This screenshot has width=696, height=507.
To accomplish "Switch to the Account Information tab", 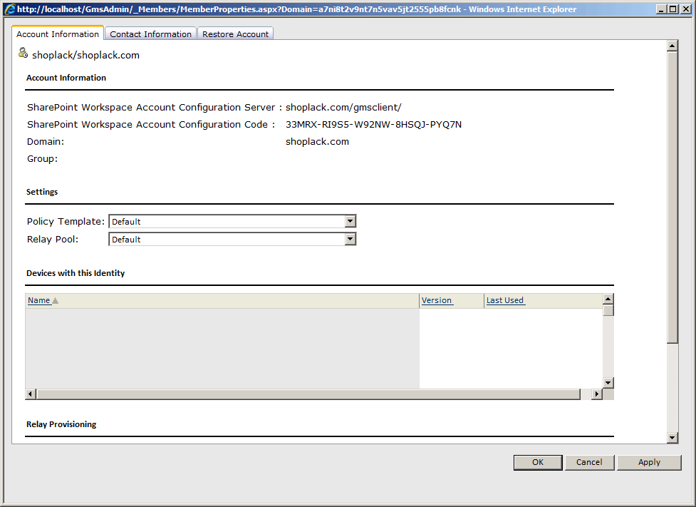I will (x=58, y=34).
